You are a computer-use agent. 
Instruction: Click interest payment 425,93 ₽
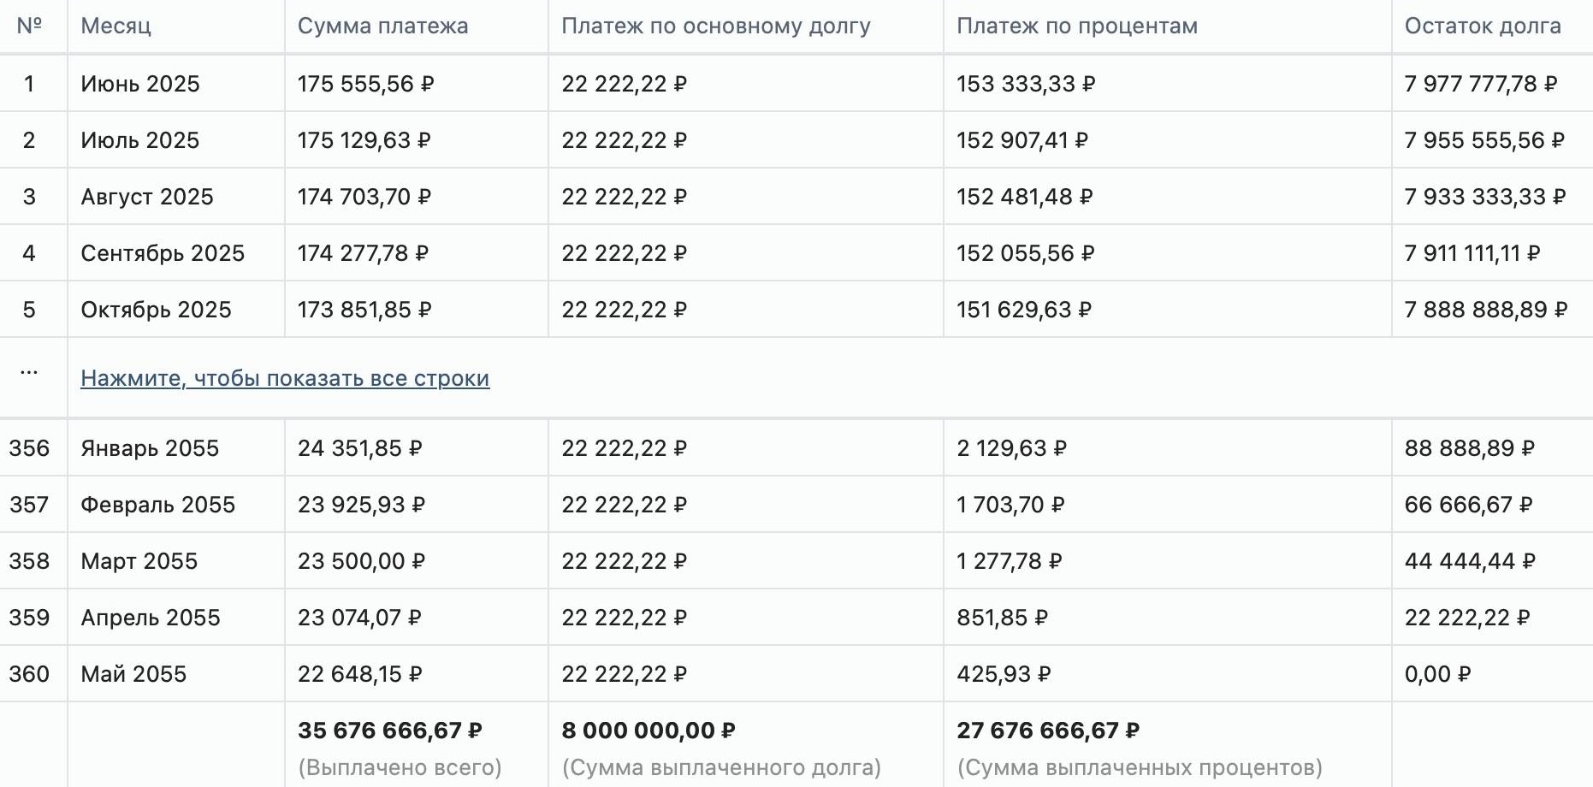(x=1004, y=674)
